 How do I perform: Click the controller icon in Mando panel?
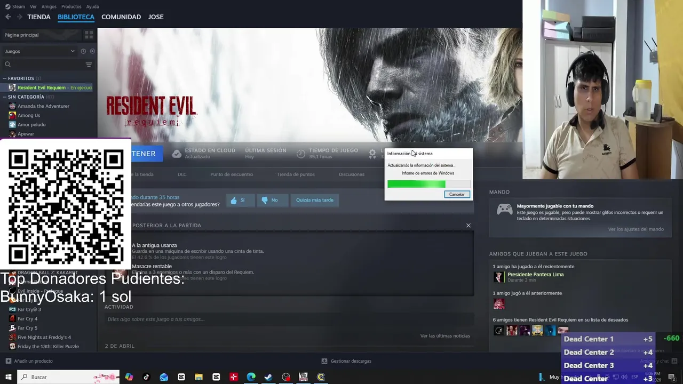pyautogui.click(x=505, y=210)
